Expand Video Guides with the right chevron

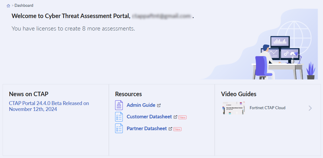coord(310,108)
